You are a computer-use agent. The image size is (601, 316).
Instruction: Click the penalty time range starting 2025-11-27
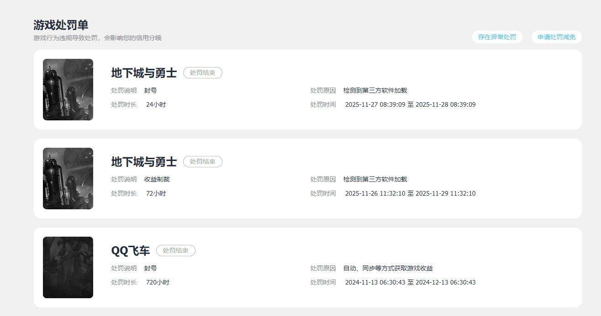410,104
